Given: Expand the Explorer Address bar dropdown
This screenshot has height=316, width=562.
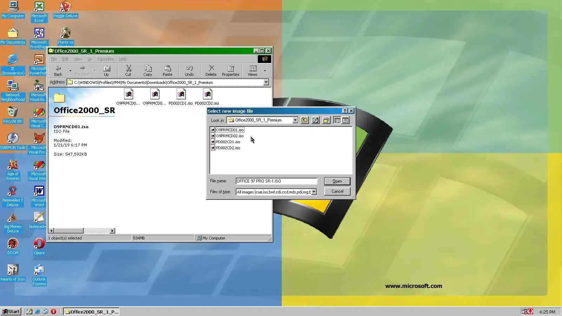Looking at the screenshot, I should tap(266, 83).
